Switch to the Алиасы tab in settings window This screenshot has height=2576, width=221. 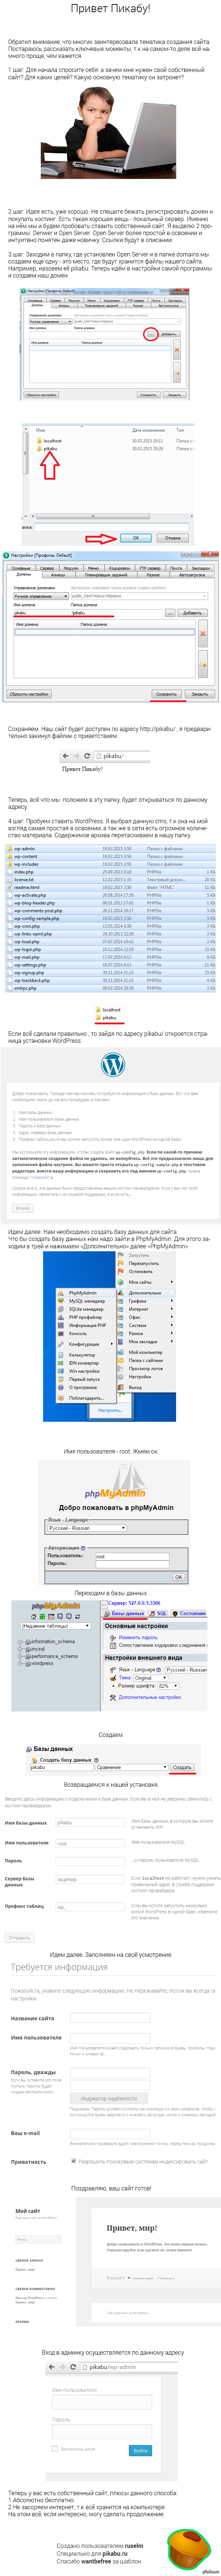click(x=58, y=574)
